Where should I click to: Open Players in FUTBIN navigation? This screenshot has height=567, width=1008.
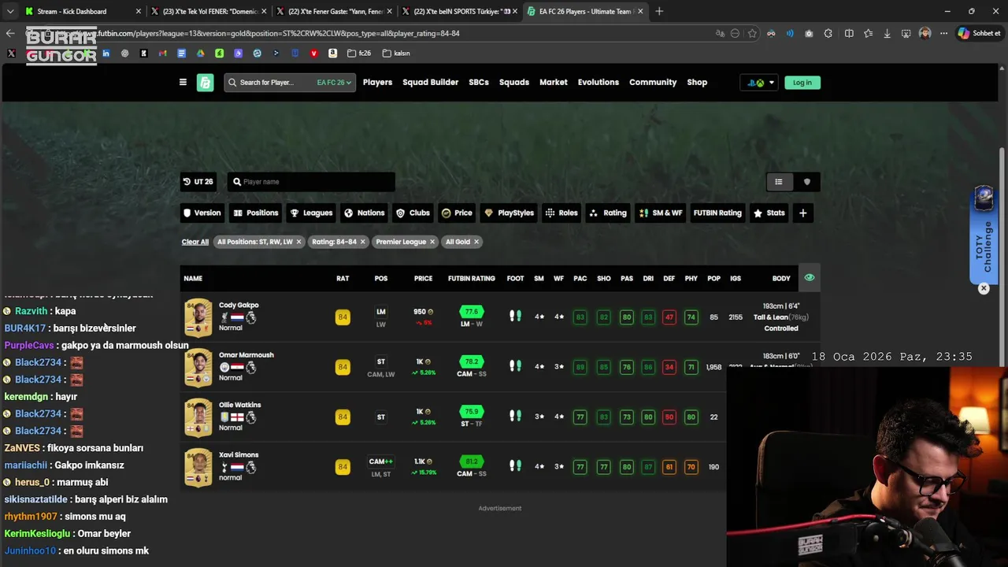pyautogui.click(x=377, y=83)
